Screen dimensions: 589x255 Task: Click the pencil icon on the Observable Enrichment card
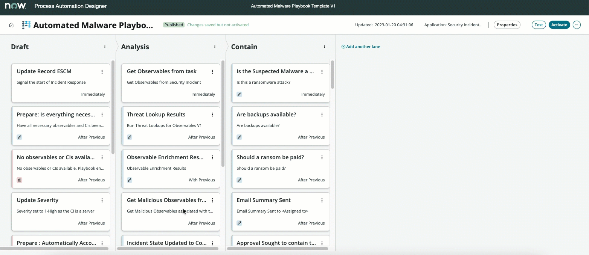tap(130, 180)
